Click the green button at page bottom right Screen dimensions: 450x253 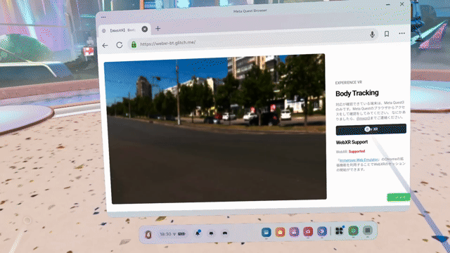399,197
